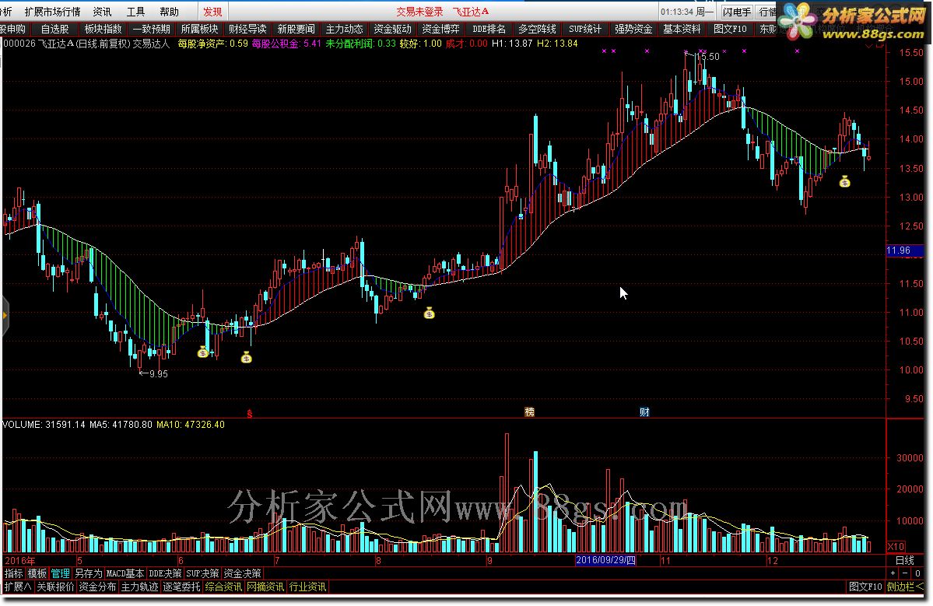Click the orange 榜 marker on the chart baseline
Image resolution: width=933 pixels, height=606 pixels.
coord(529,412)
